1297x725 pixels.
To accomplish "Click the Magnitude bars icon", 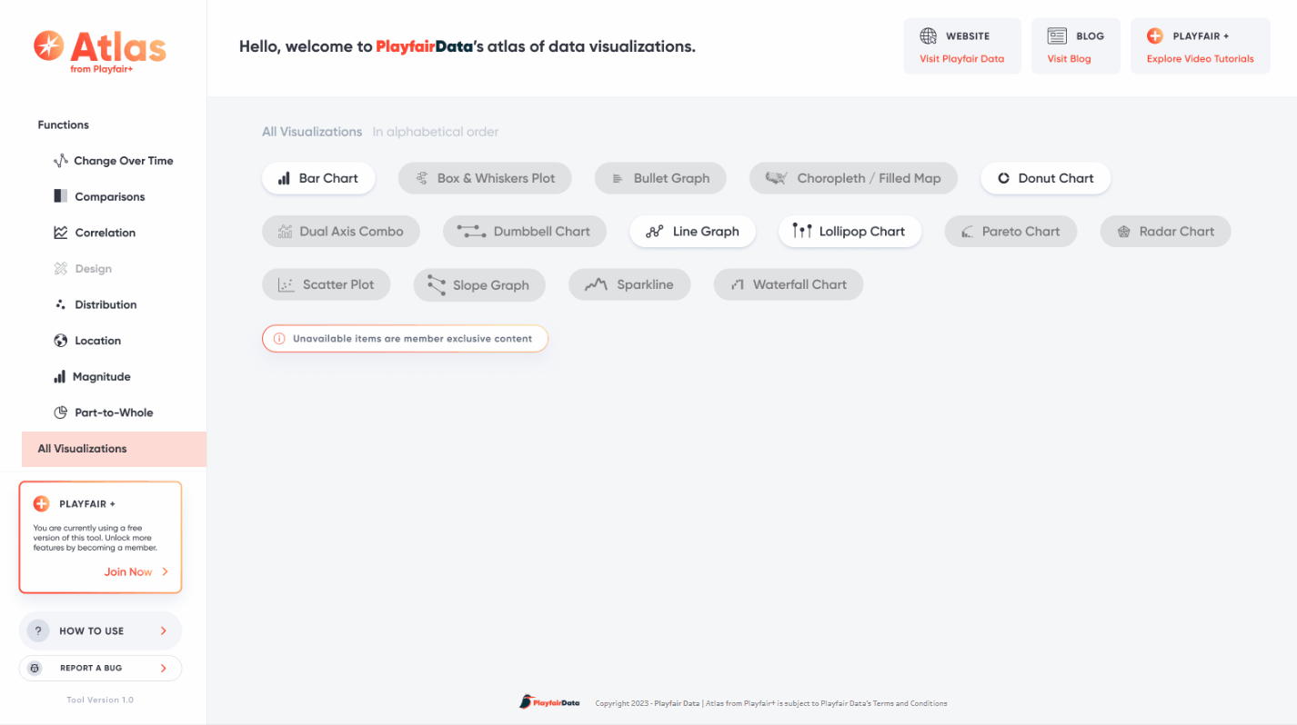I will [60, 376].
